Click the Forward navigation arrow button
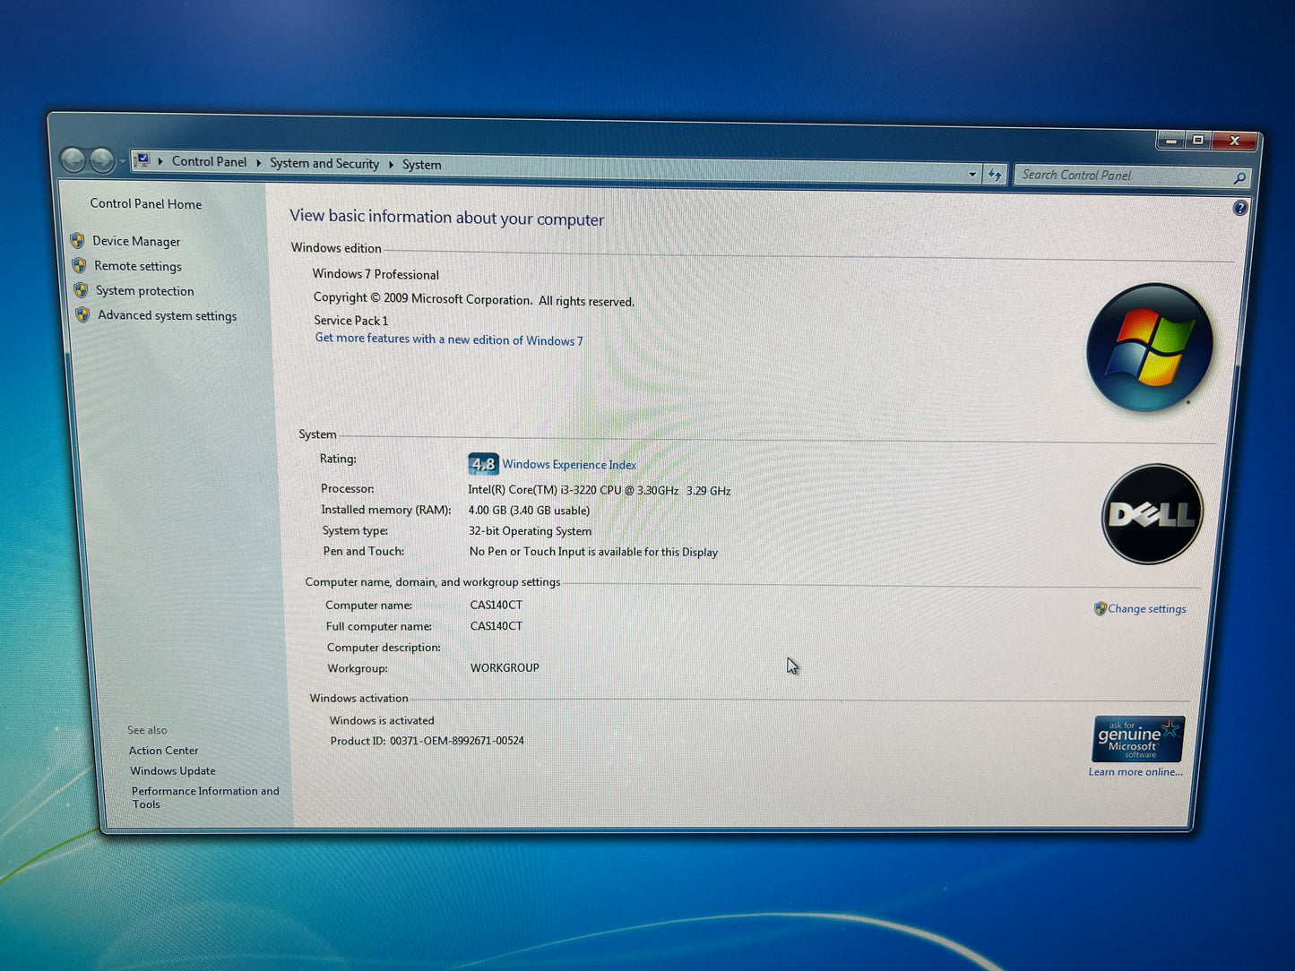This screenshot has height=971, width=1295. click(x=102, y=161)
